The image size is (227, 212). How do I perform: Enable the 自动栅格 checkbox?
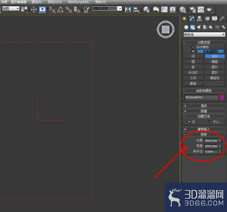193,47
